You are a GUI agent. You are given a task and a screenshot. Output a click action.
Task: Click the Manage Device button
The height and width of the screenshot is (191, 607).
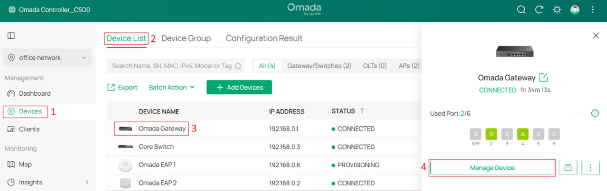[492, 168]
